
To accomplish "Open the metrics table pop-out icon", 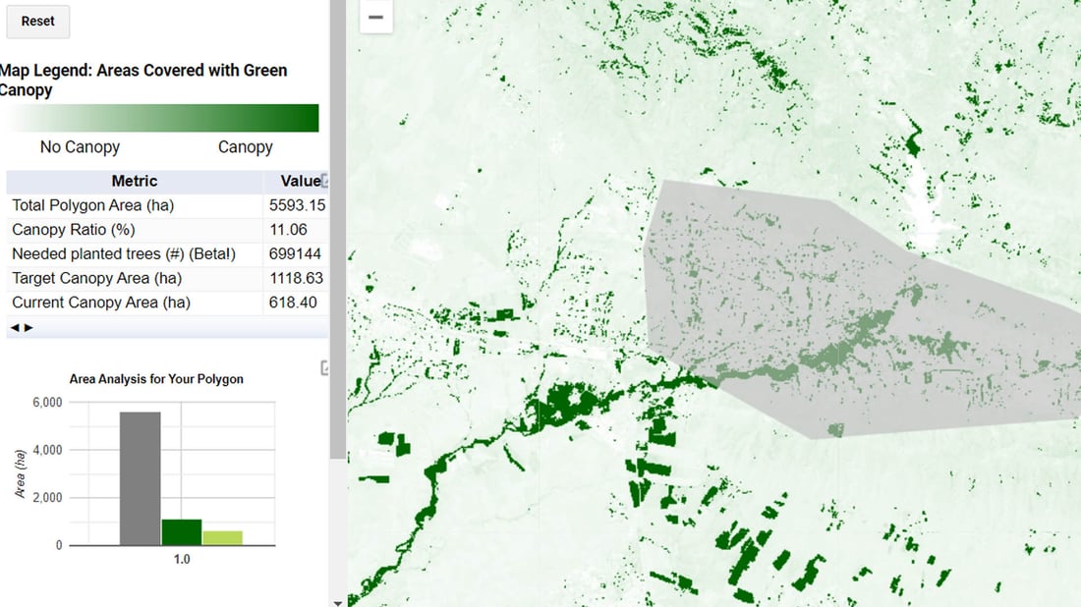I will click(x=324, y=181).
